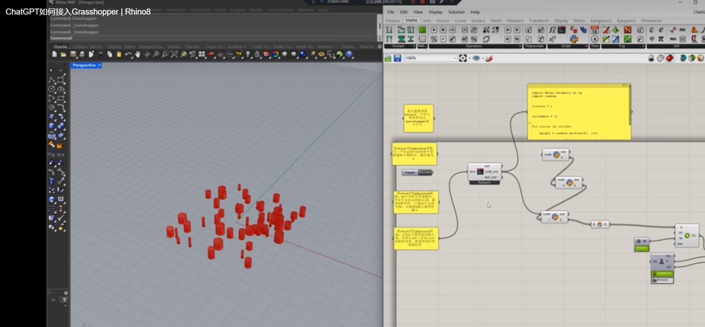Click Rhino's toolbar options gear icon
Viewport: 705px width, 327px height.
coord(380,46)
